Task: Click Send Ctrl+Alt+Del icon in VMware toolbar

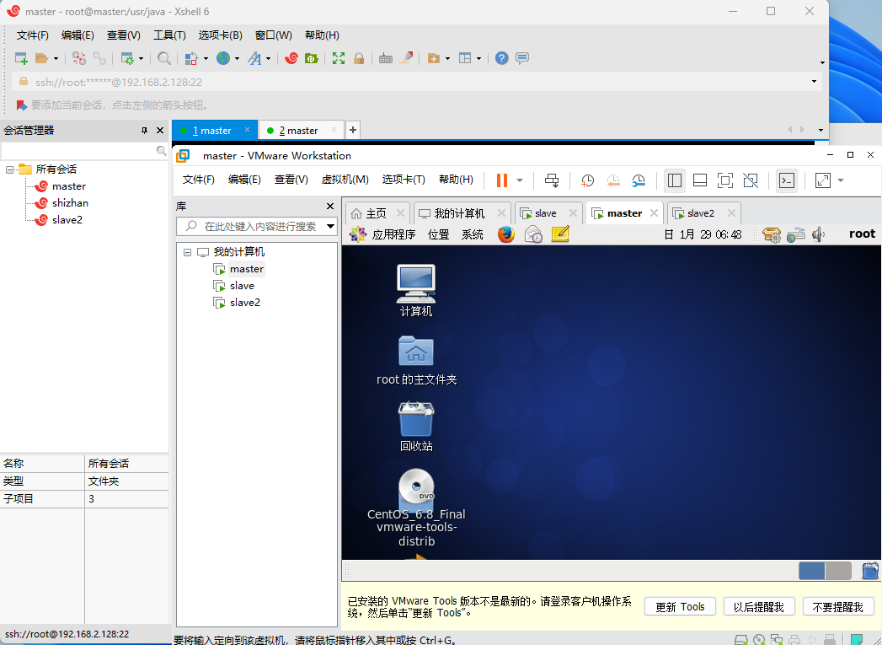Action: click(x=552, y=180)
